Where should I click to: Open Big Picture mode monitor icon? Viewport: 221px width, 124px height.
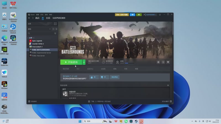point(160,15)
